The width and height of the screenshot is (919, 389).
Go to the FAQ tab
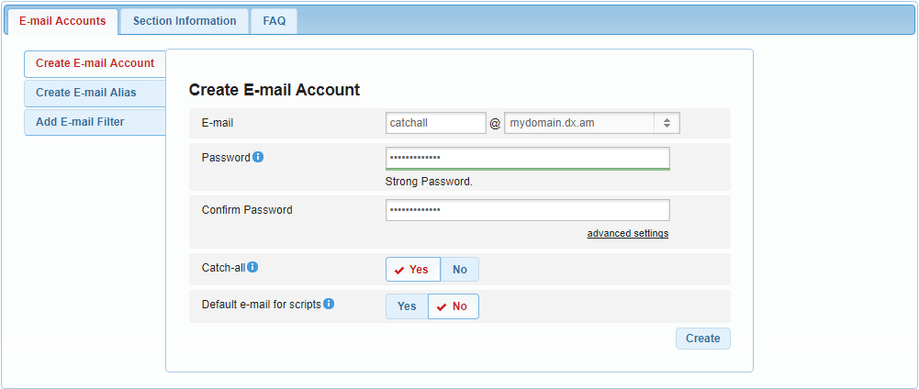tap(275, 21)
